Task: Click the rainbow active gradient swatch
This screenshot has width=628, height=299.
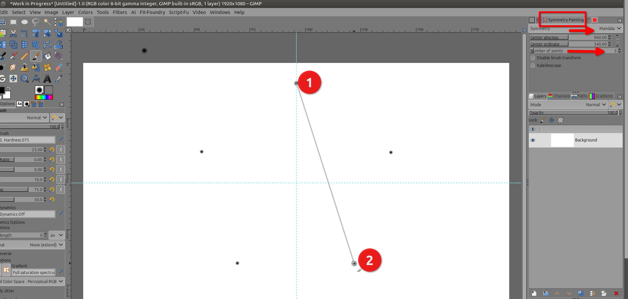Action: click(44, 97)
